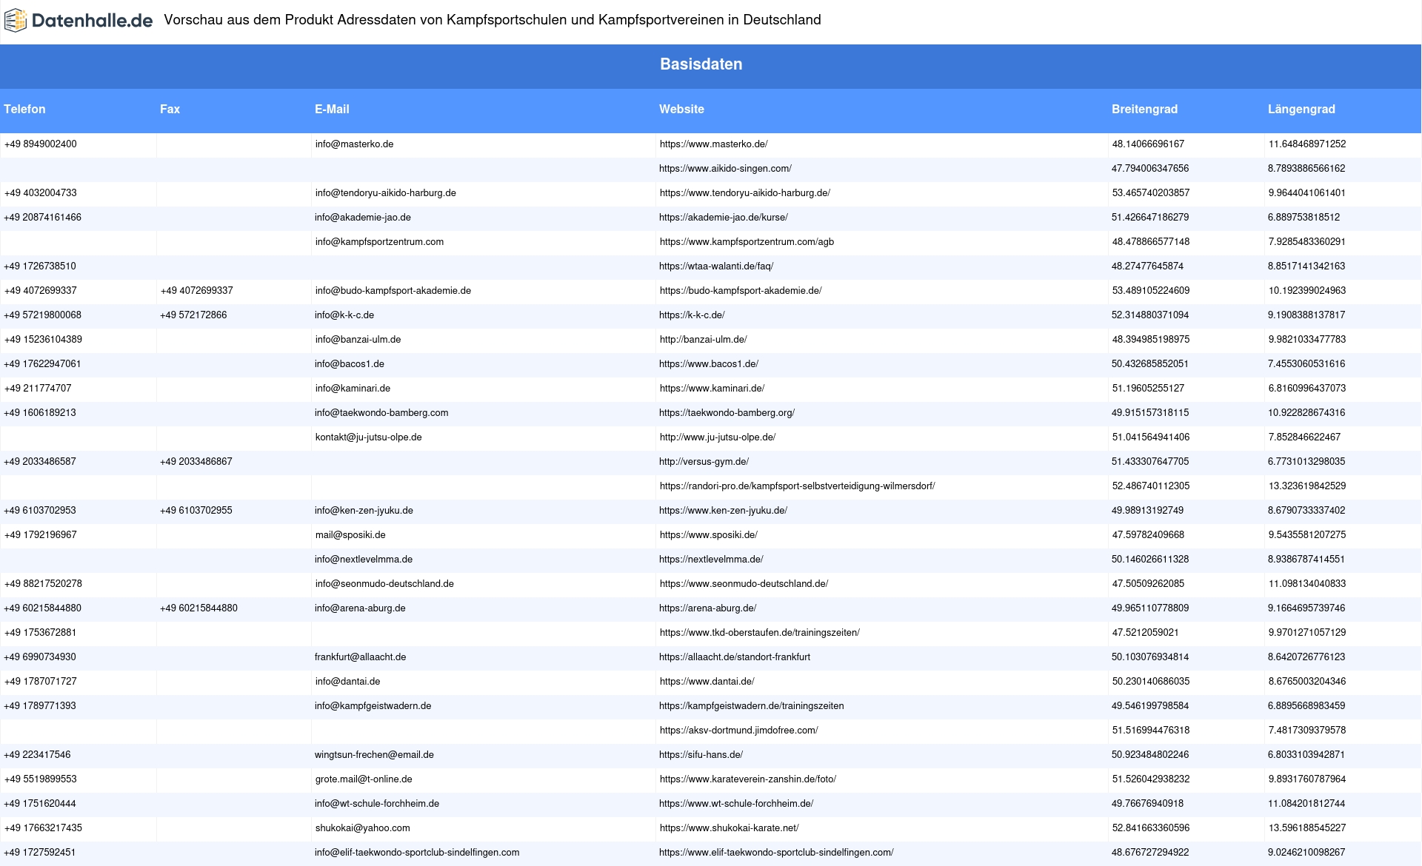
Task: Click email info@k-k-c.de
Action: coord(344,315)
